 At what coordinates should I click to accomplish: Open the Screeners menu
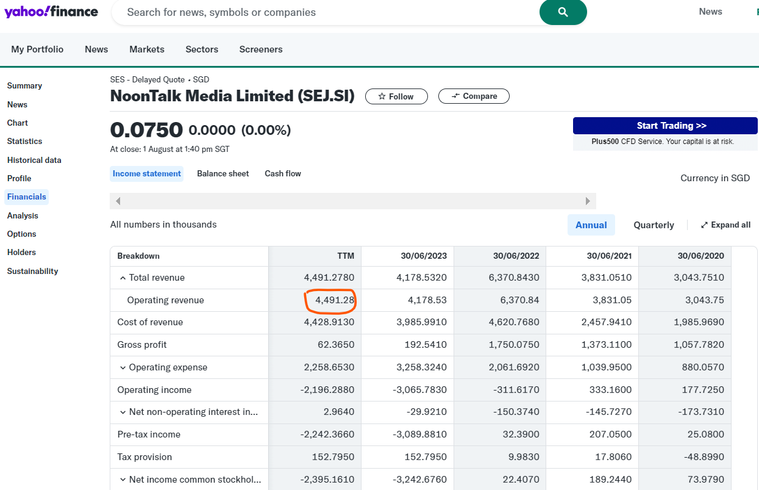pos(261,49)
